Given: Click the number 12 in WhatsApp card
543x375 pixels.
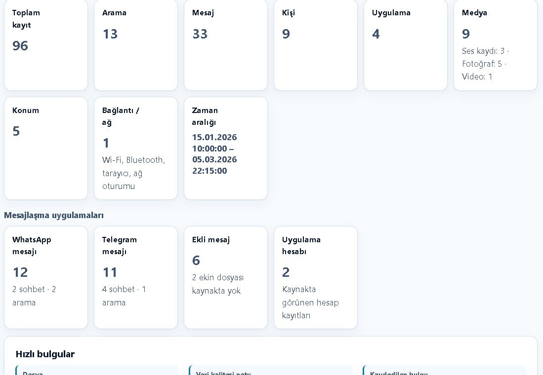Looking at the screenshot, I should tap(20, 272).
